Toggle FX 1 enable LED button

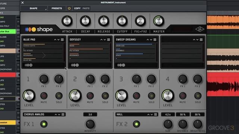click(44, 124)
